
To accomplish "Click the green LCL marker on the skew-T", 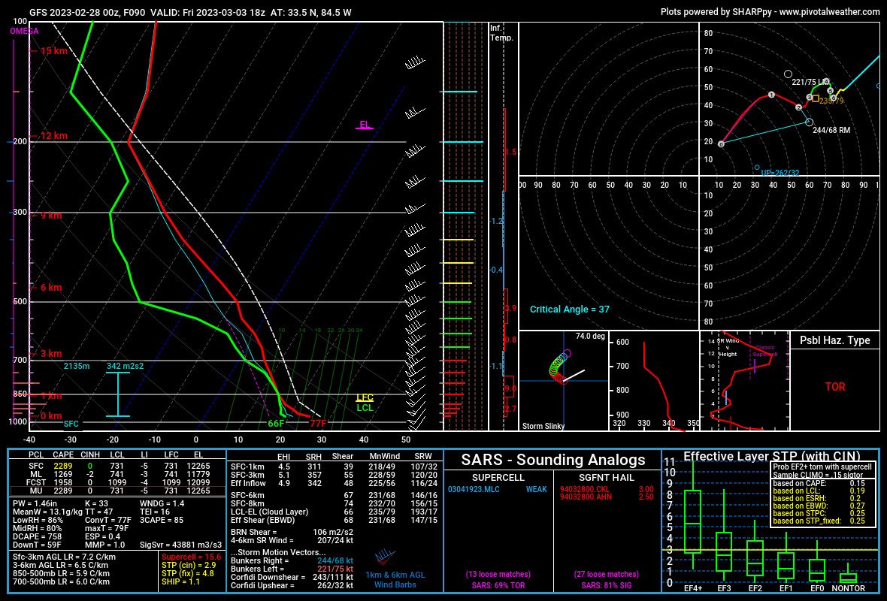I will pos(365,407).
